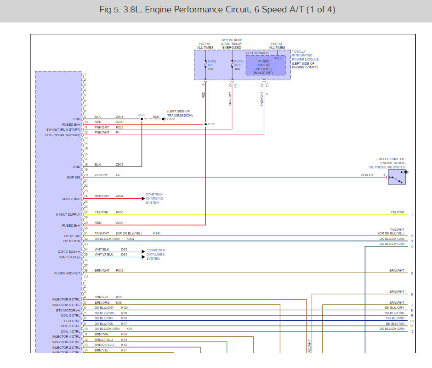Open the C2 connector link near pin 22
This screenshot has height=368, width=432.
[236, 85]
